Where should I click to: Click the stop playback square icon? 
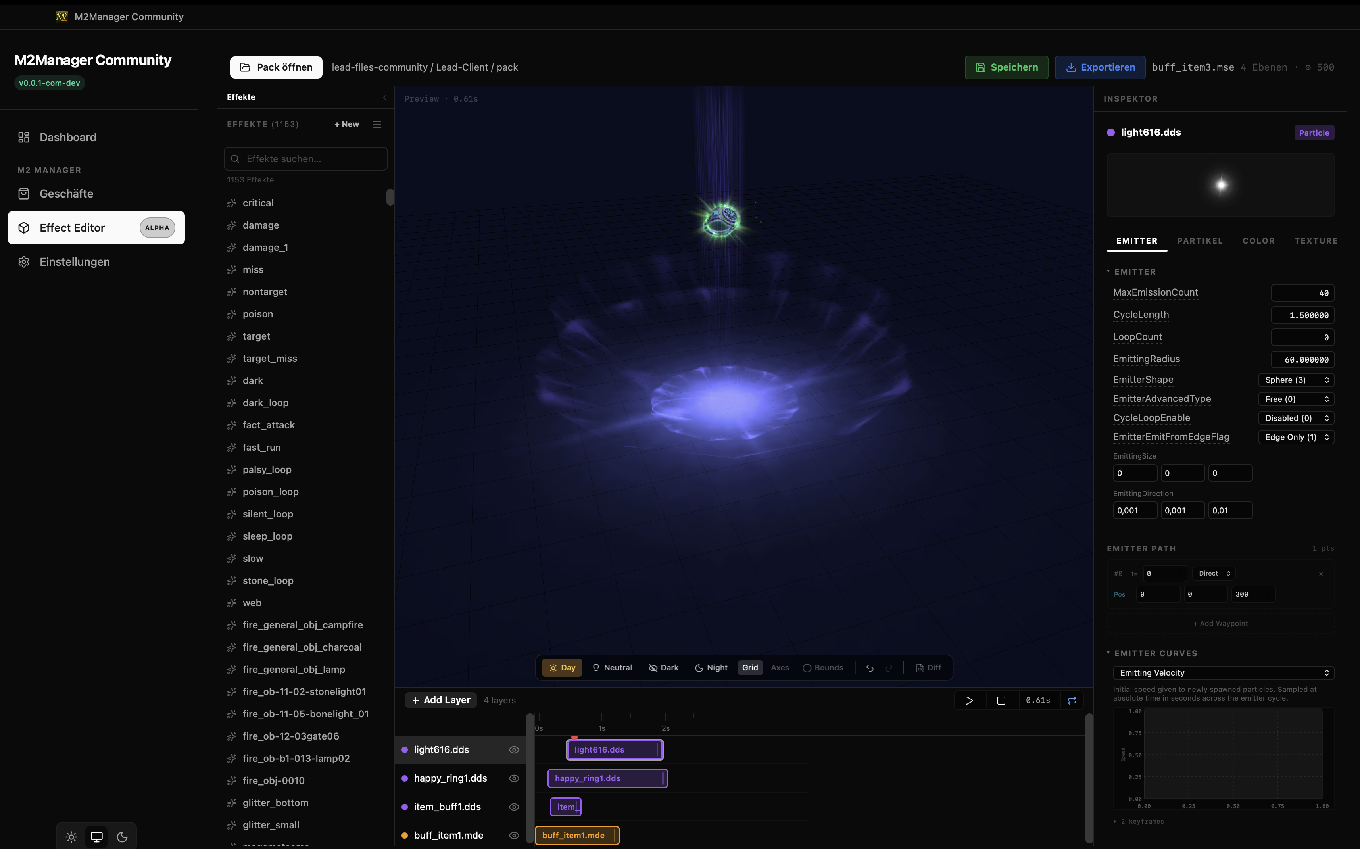(x=1001, y=700)
